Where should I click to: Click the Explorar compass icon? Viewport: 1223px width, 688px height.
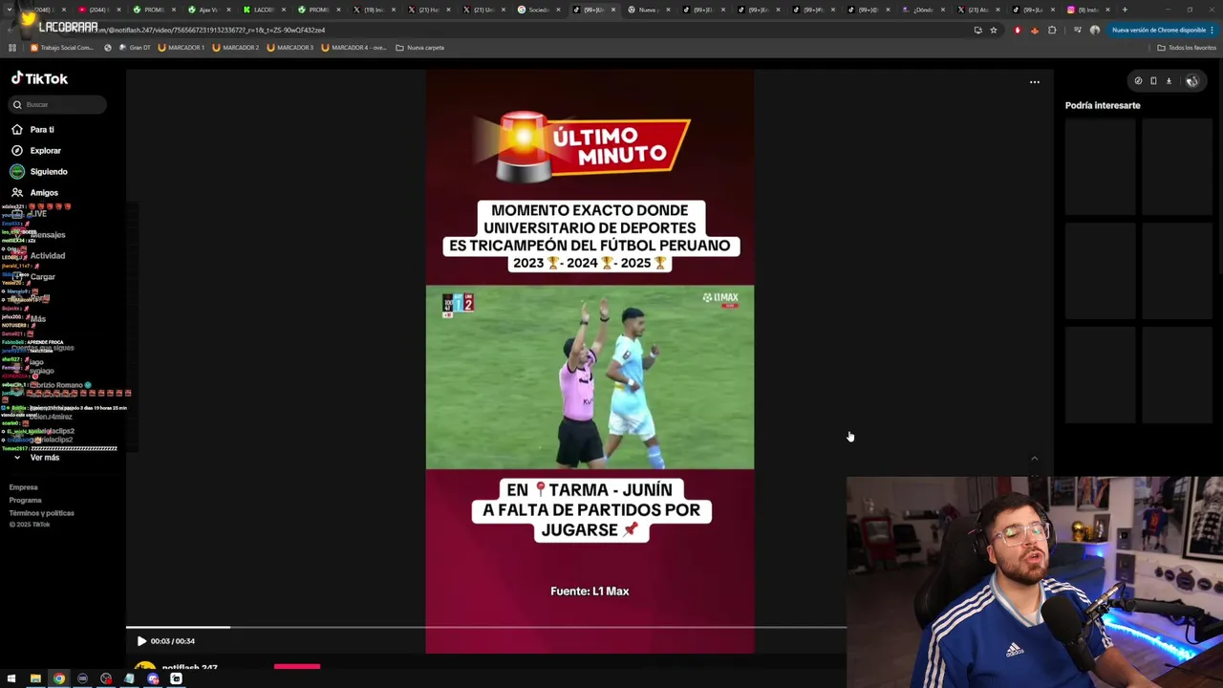pos(17,151)
